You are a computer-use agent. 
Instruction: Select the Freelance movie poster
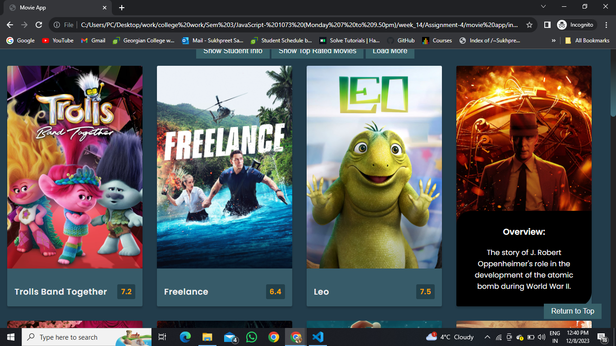coord(225,167)
